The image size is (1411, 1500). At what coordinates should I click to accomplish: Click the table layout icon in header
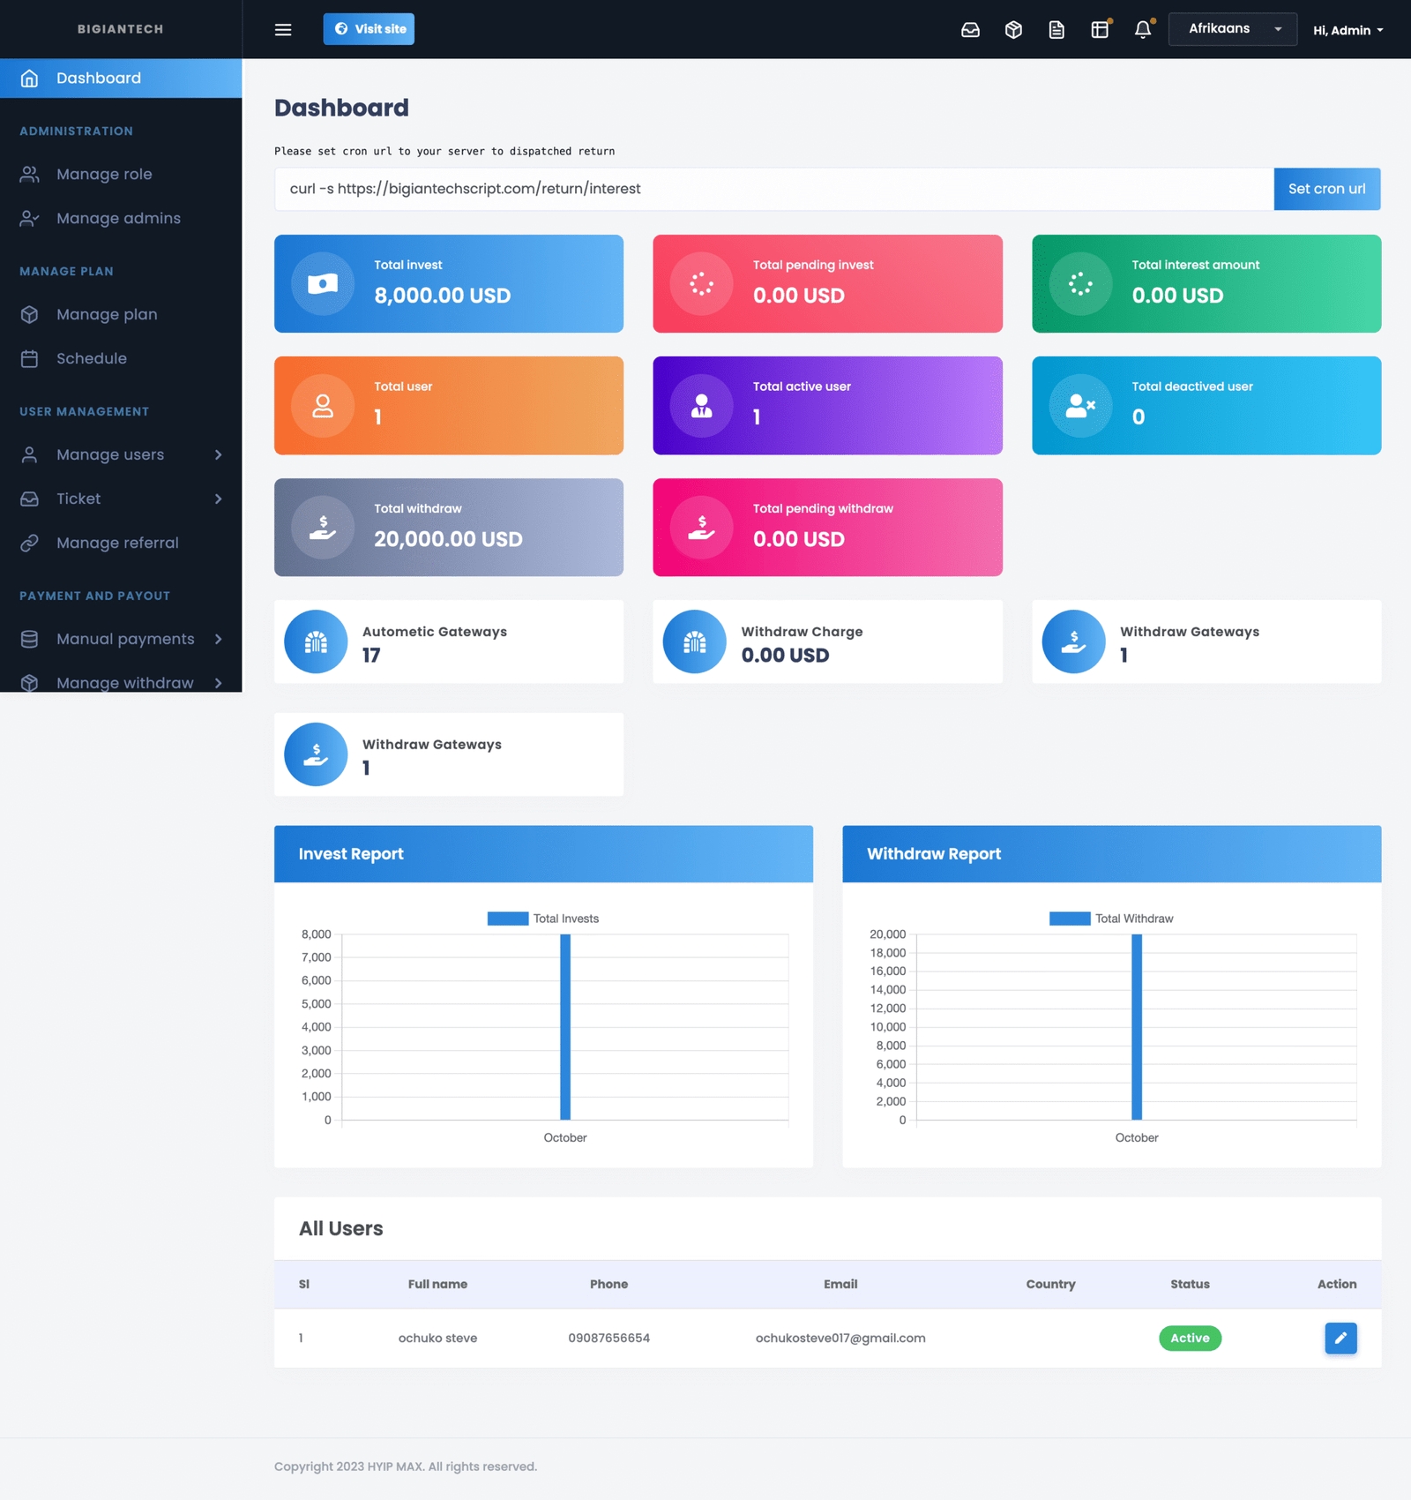pos(1100,30)
